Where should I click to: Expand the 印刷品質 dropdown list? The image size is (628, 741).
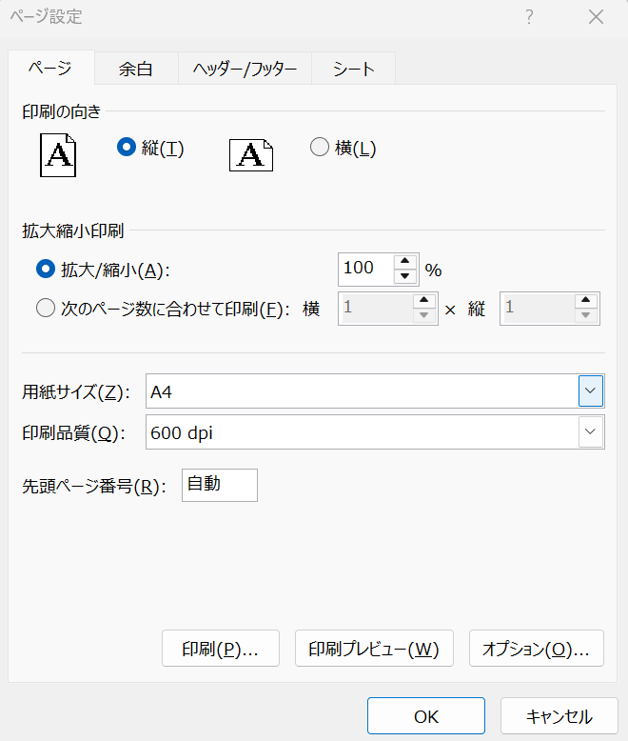pos(591,431)
